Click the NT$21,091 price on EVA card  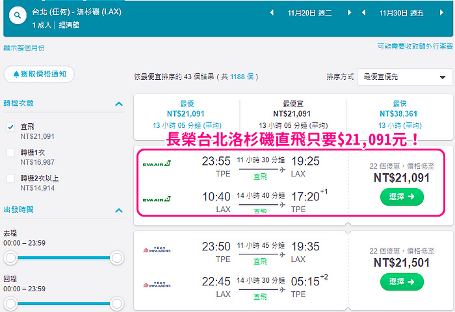[402, 178]
